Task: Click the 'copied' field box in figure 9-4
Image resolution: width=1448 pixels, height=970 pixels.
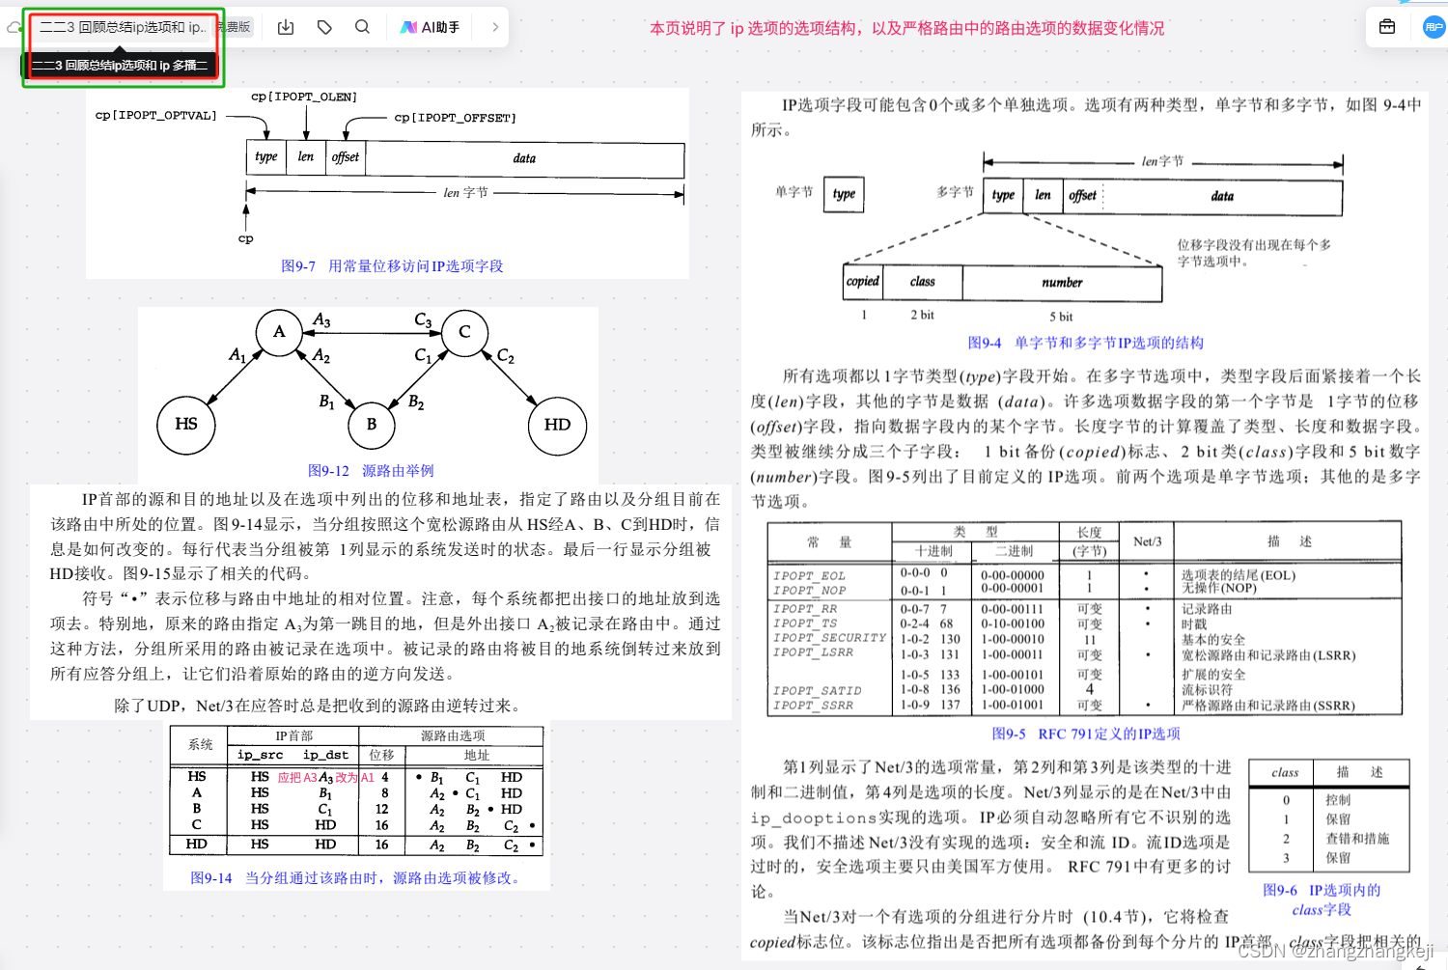Action: 863,282
